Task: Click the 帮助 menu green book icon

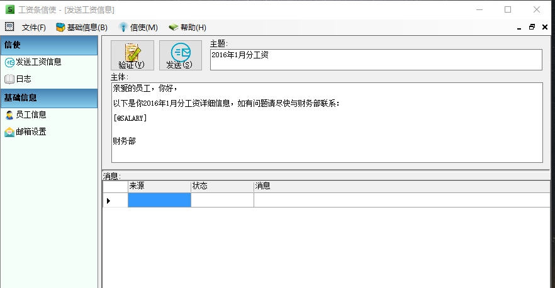Action: coord(174,27)
